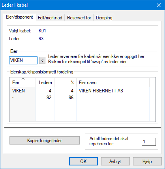The width and height of the screenshot is (165, 169).
Task: Click the Eier input field containing VIKEN
Action: tap(23, 60)
